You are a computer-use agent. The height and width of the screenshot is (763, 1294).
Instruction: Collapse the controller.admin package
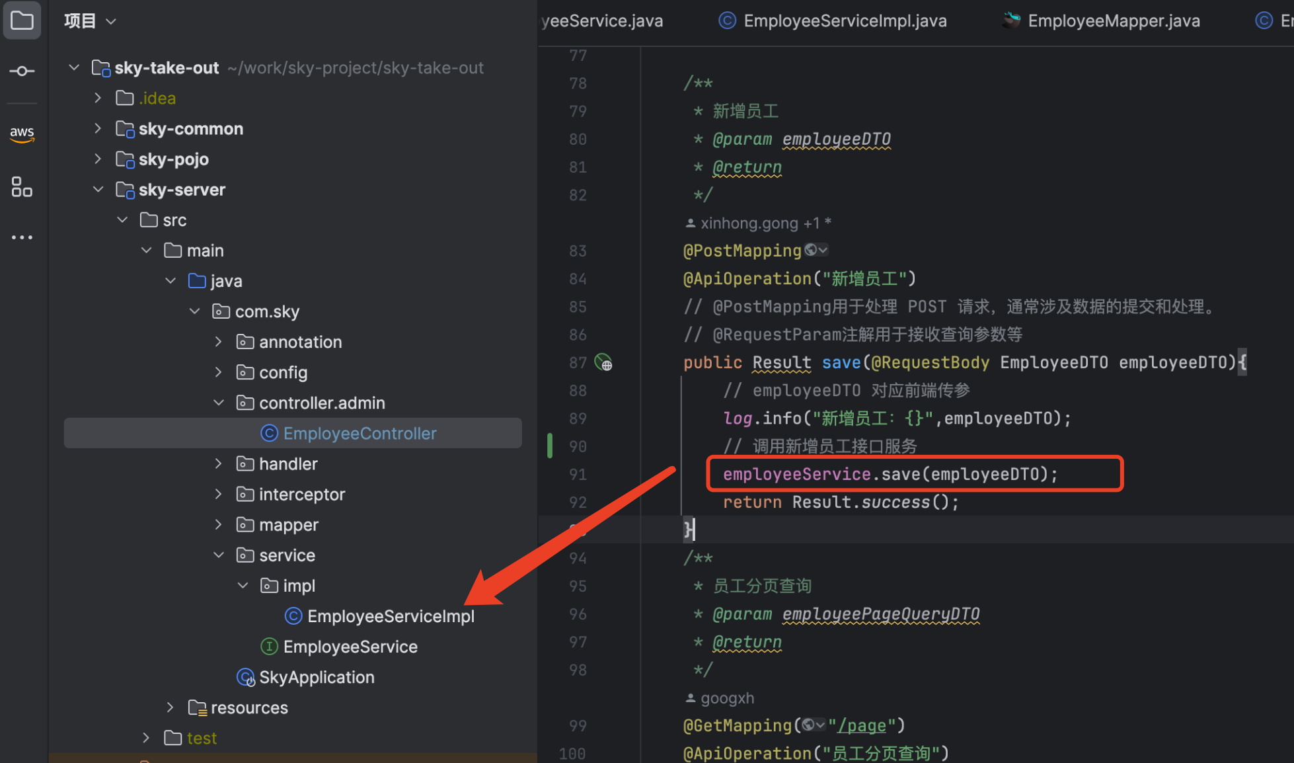(x=219, y=402)
